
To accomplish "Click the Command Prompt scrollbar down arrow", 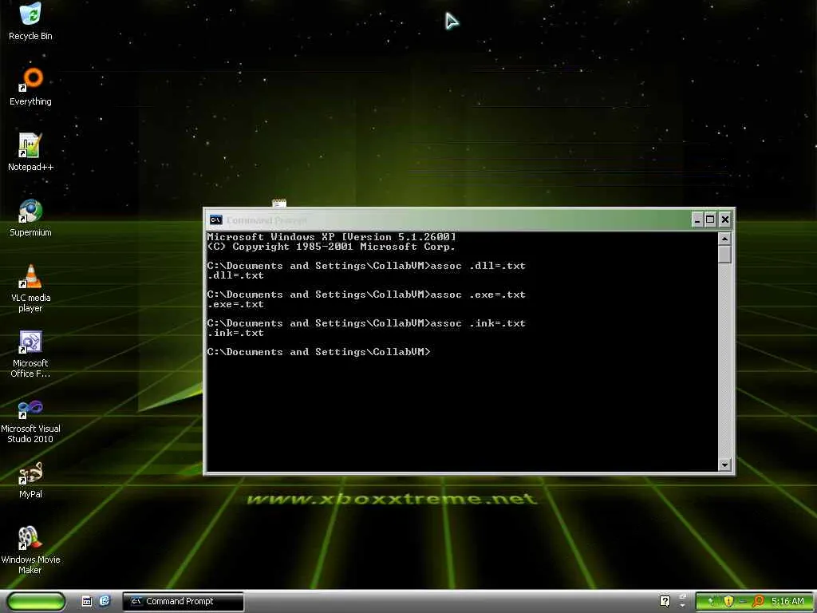I will (x=724, y=465).
